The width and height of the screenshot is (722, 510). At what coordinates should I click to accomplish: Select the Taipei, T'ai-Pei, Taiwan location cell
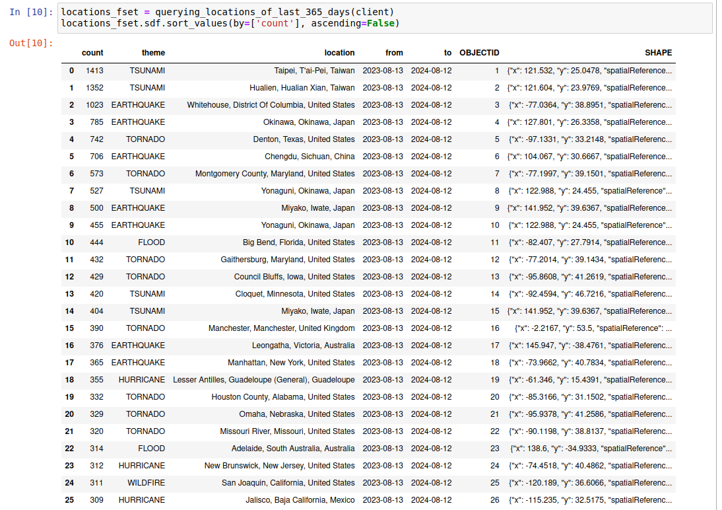[x=314, y=71]
